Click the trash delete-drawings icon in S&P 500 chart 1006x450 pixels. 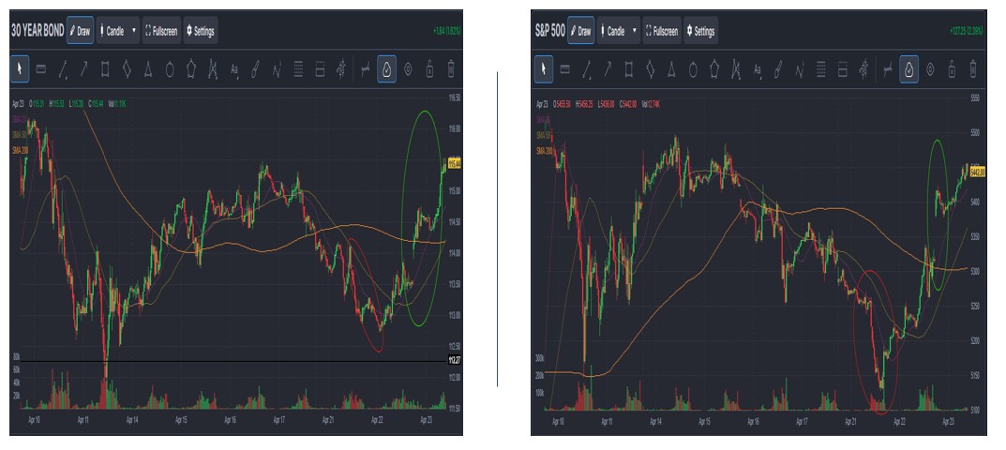click(x=973, y=69)
